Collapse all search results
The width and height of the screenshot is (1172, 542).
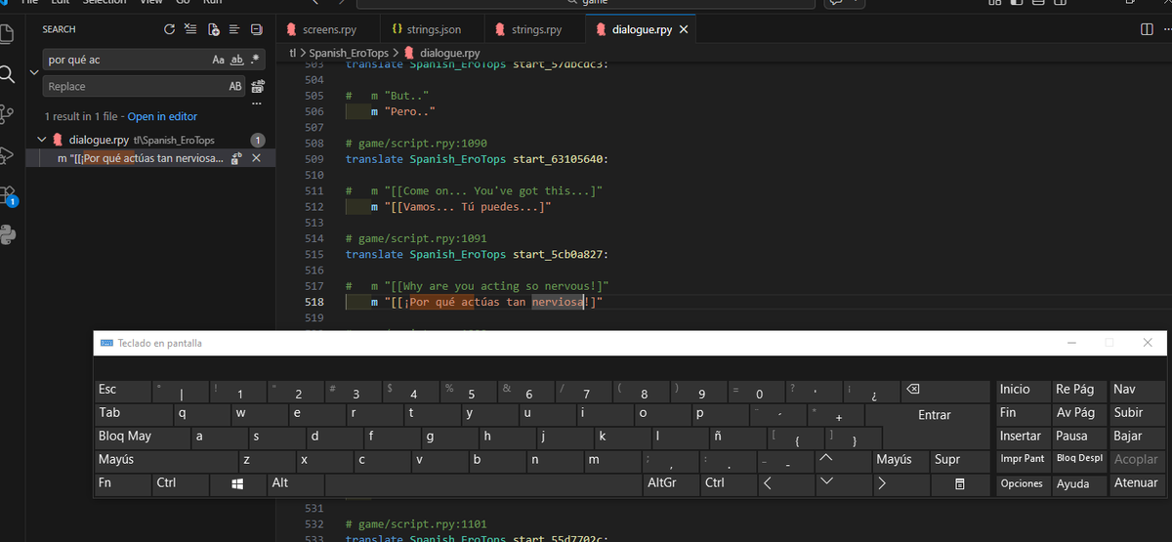(257, 29)
